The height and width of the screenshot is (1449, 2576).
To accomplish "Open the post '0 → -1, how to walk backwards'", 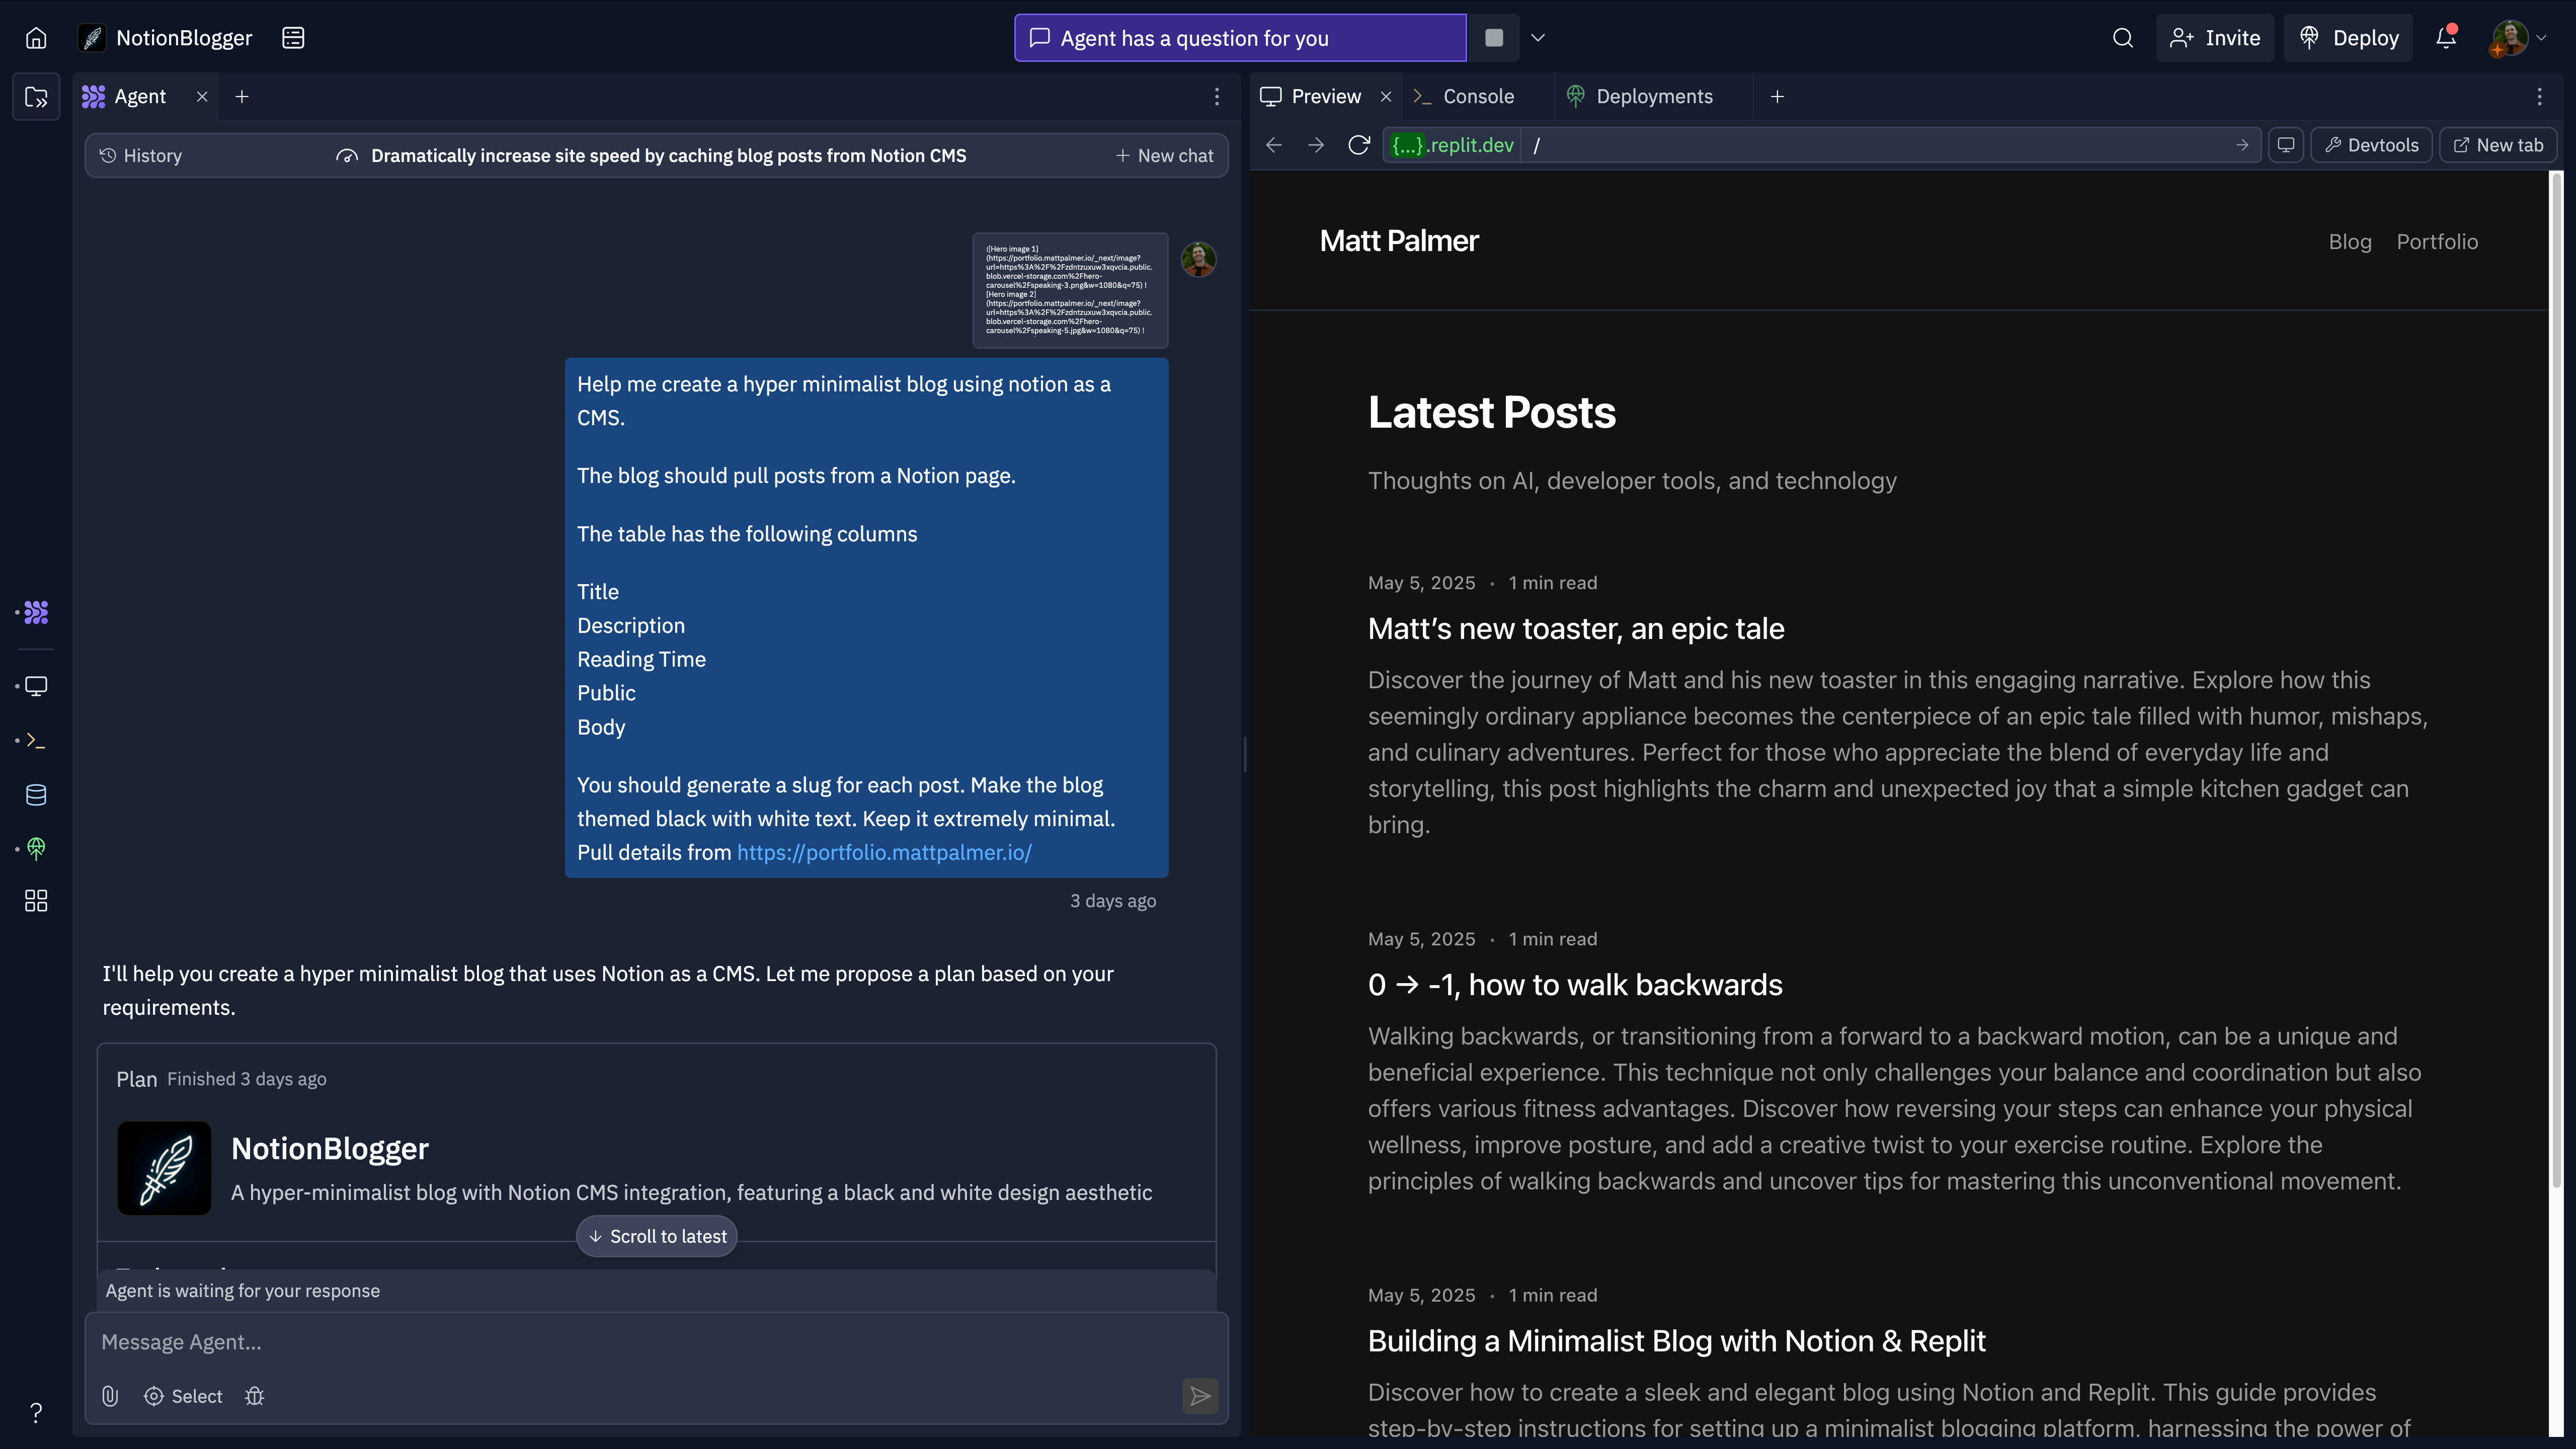I will coord(1575,985).
